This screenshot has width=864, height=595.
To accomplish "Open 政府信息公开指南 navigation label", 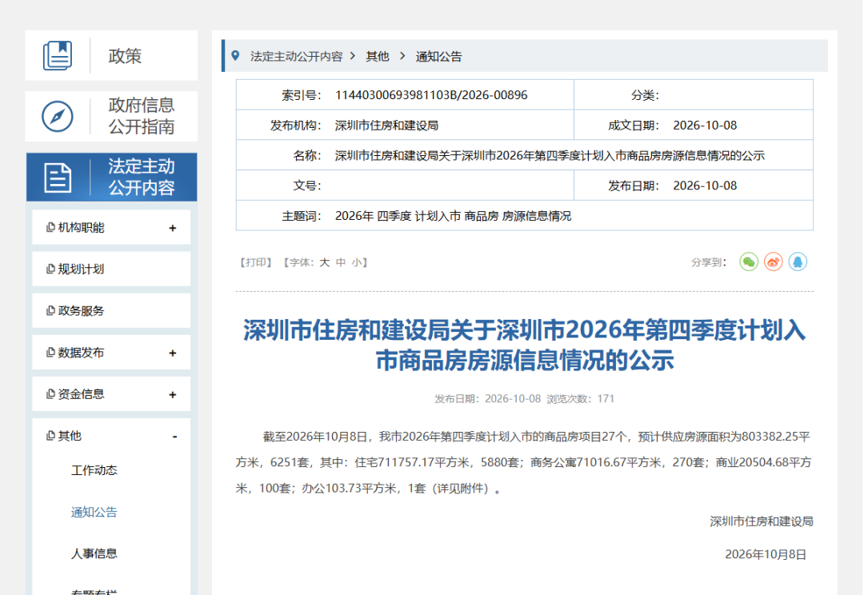I will coord(142,116).
